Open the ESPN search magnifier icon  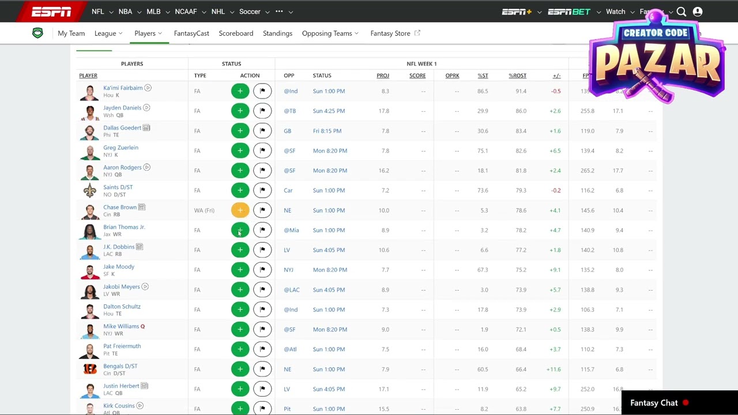681,12
